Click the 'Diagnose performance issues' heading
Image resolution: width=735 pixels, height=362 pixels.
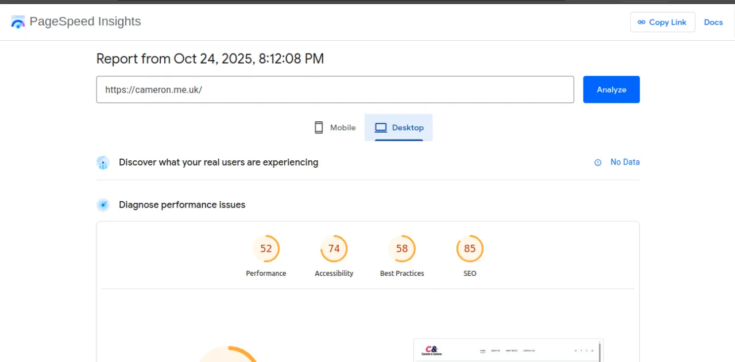(x=182, y=205)
